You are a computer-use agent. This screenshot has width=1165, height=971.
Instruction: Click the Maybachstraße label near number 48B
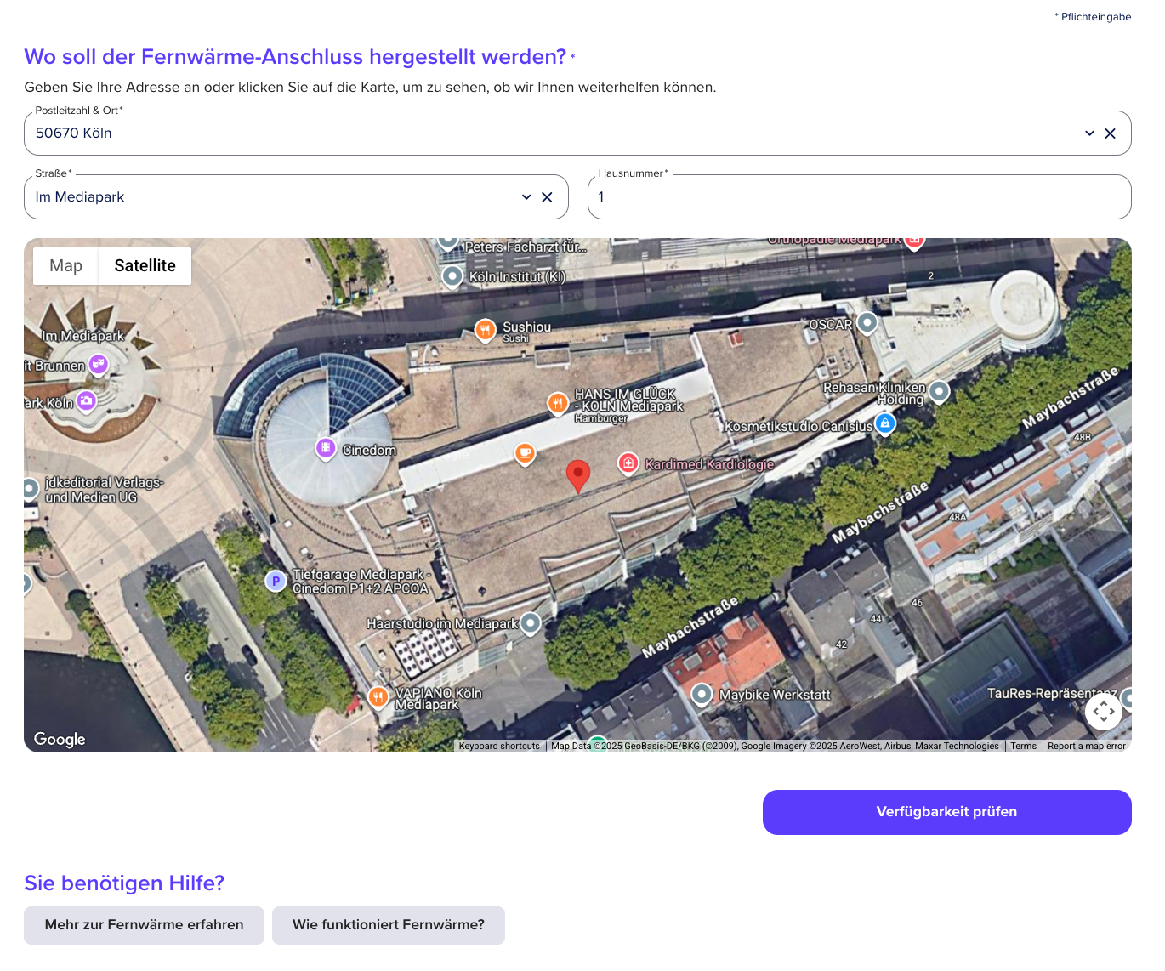pos(1070,398)
